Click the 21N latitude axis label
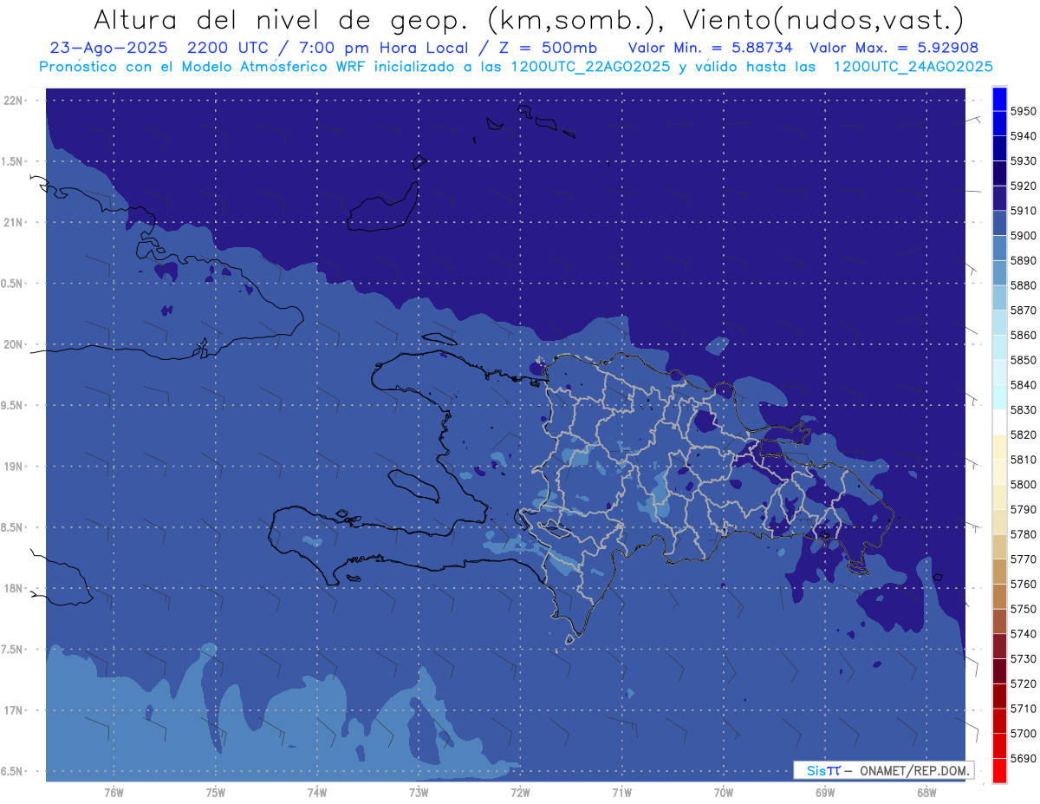 point(12,223)
